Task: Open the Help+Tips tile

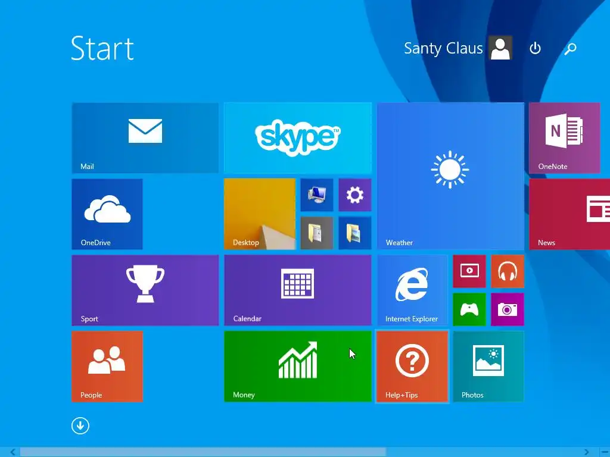Action: click(x=412, y=367)
